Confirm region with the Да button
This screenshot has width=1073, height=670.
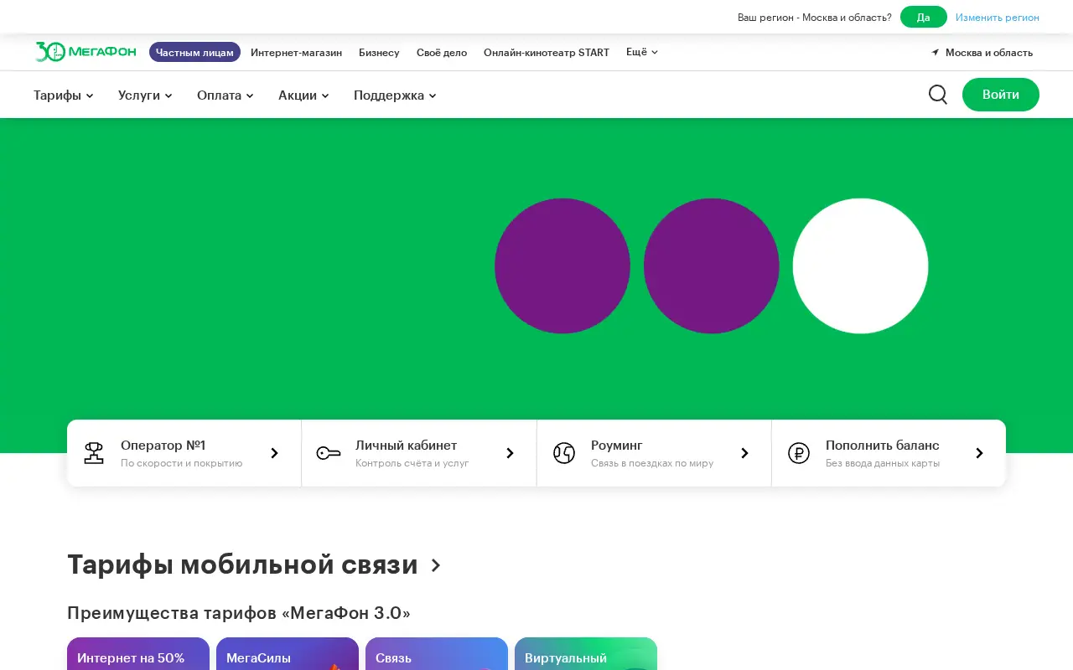924,17
